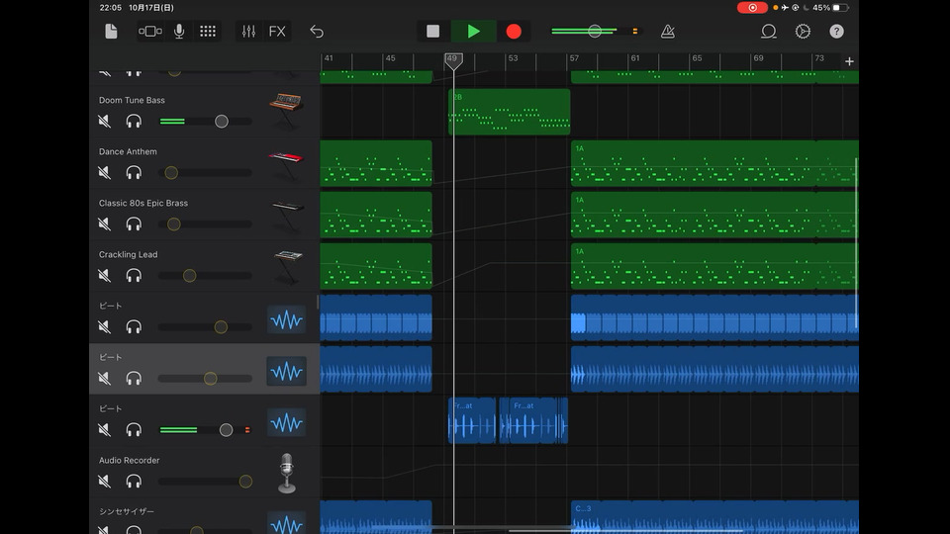
Task: Open My Songs document browser
Action: coord(111,32)
